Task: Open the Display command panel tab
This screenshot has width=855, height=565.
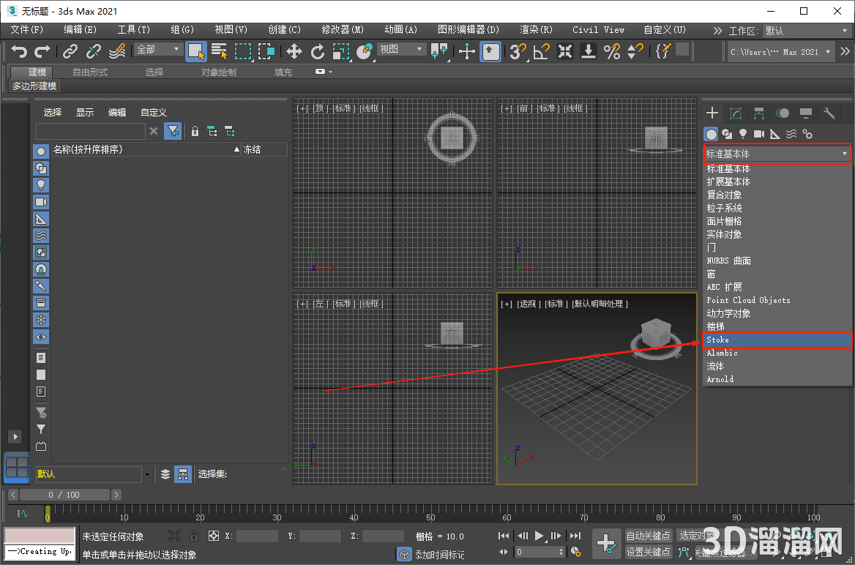Action: [806, 113]
